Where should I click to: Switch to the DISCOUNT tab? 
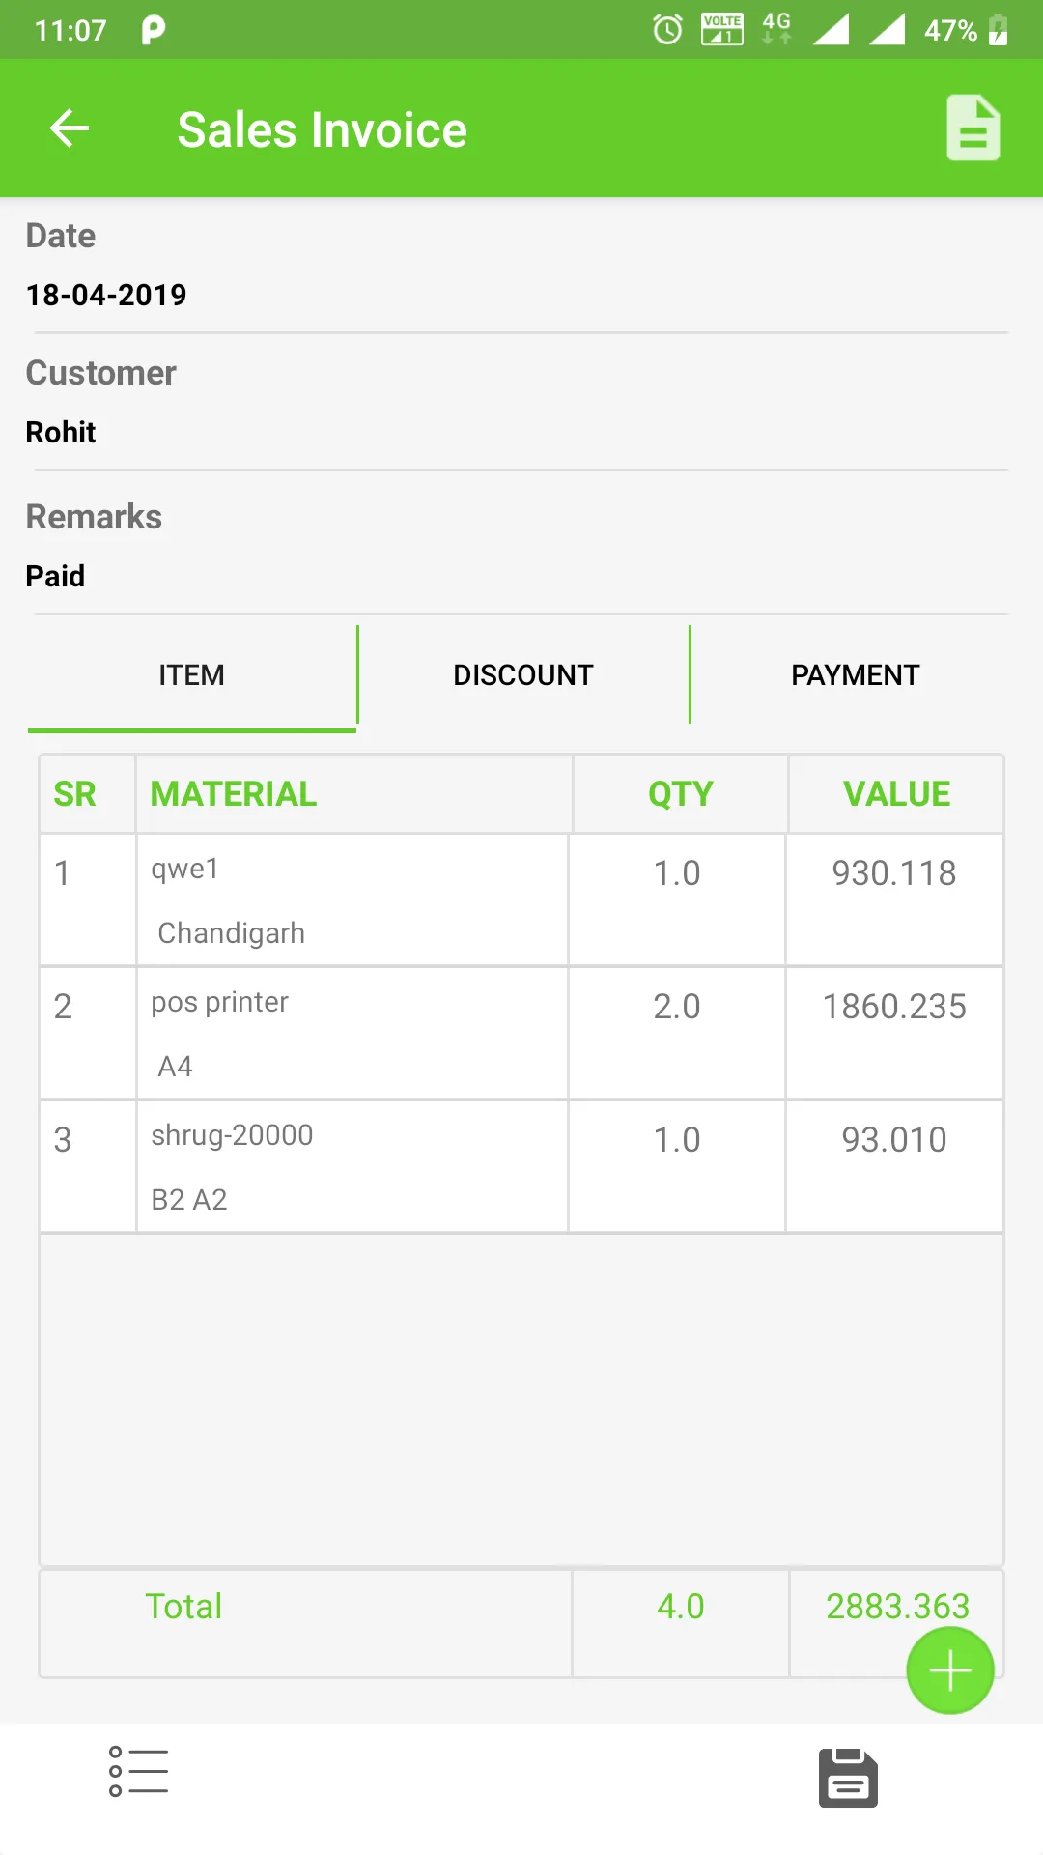tap(523, 675)
